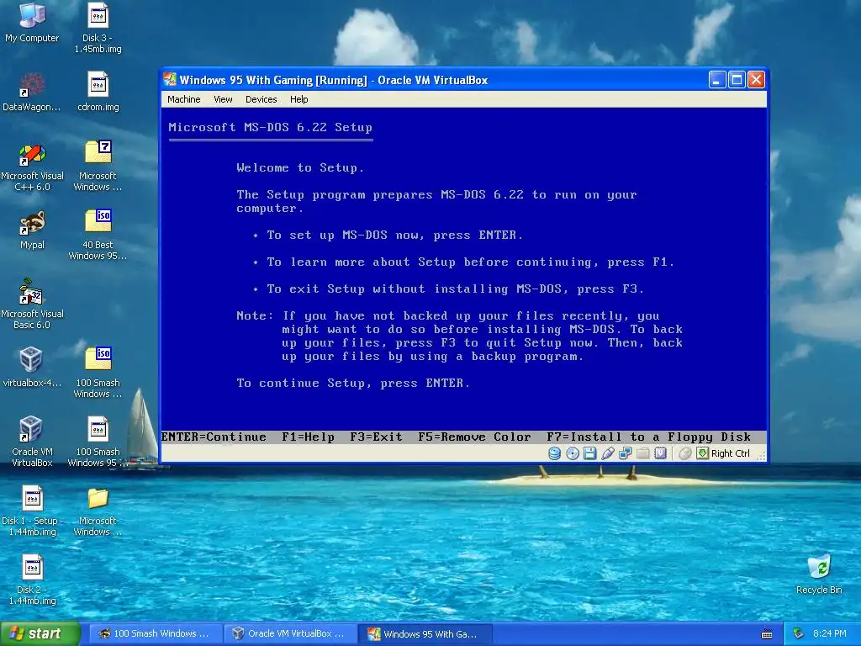861x646 pixels.
Task: Select the 100 Smash Windows 95 img file
Action: [x=98, y=442]
